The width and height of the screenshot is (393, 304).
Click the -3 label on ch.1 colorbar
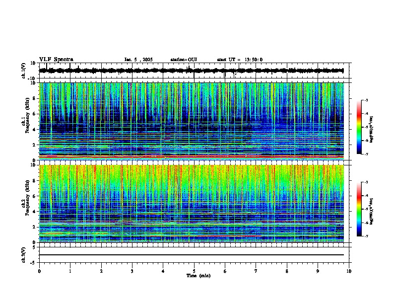click(x=366, y=100)
